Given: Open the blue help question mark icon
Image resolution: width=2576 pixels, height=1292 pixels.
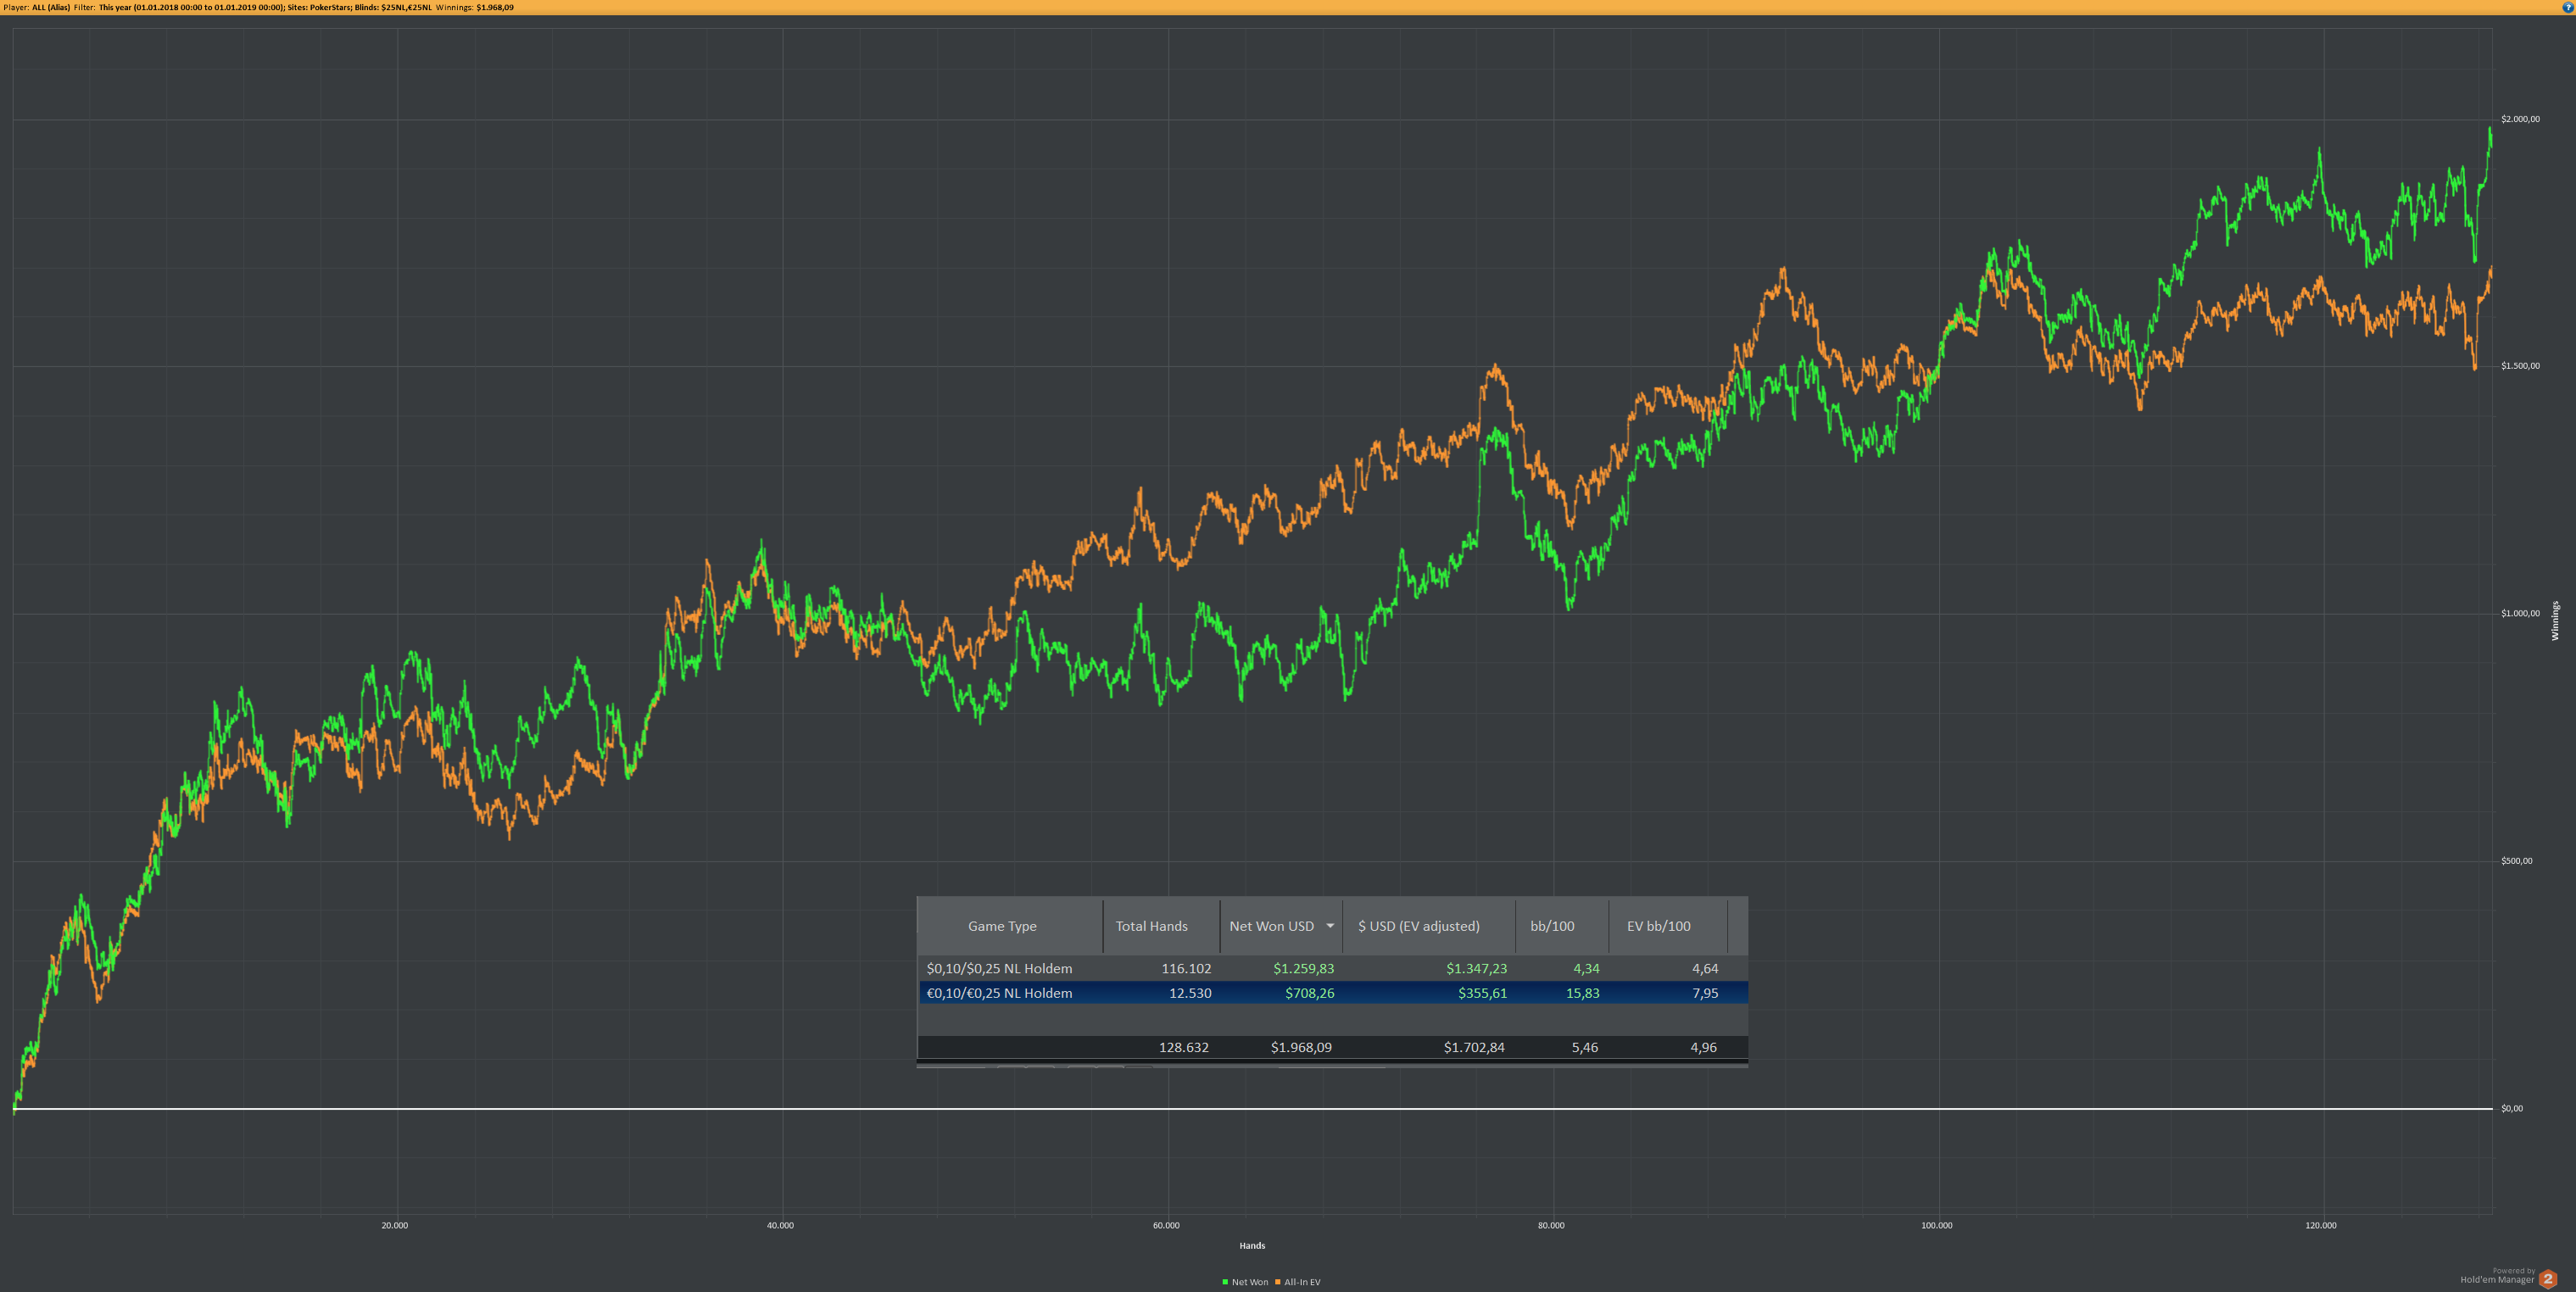Looking at the screenshot, I should (2567, 7).
